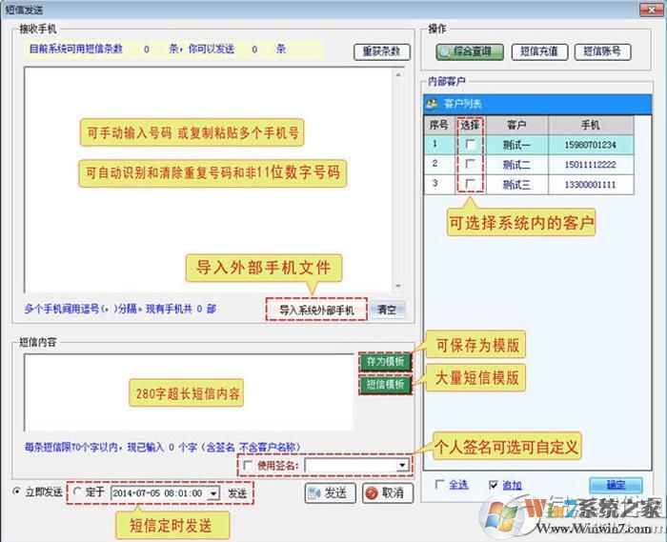Select row 2 with customer 测试二
Image resolution: width=667 pixels, height=542 pixels.
(x=529, y=165)
